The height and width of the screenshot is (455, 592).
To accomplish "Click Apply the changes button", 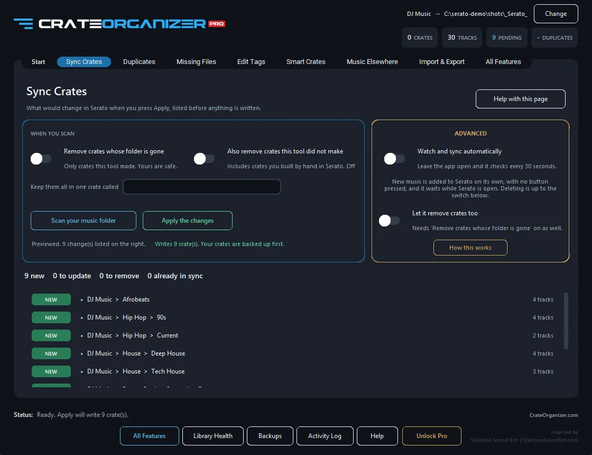I will tap(188, 221).
